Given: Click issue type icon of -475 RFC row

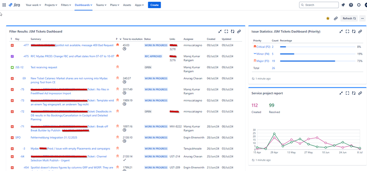Looking at the screenshot, I should coord(12,56).
